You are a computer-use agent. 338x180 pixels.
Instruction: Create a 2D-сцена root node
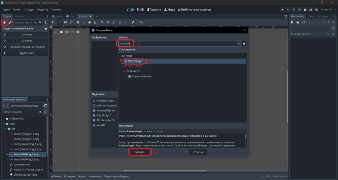(25, 34)
